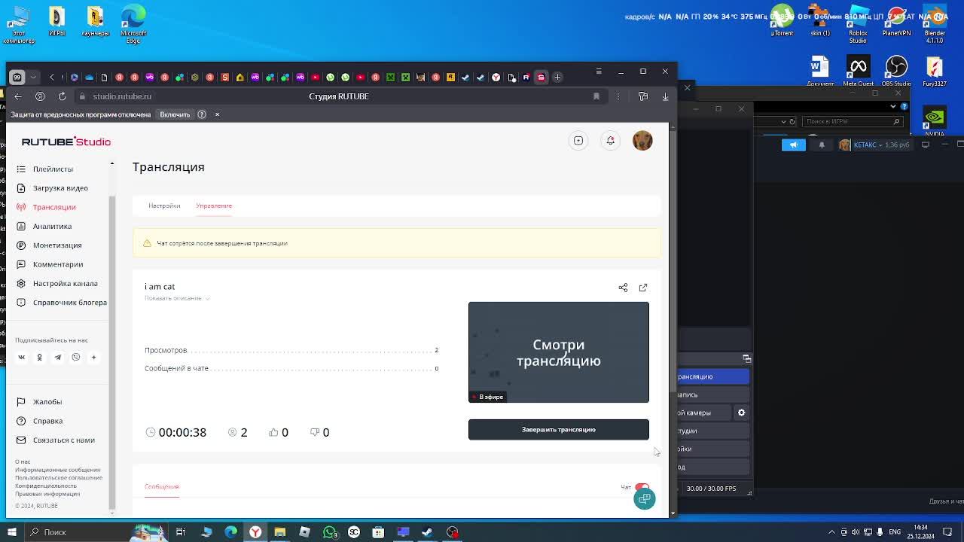Open the Информационные сообщения link
The width and height of the screenshot is (964, 542).
coord(57,470)
